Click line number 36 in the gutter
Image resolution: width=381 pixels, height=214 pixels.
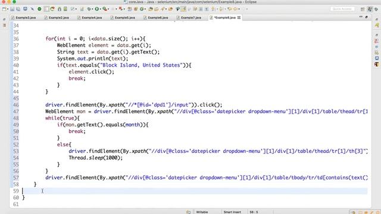pyautogui.click(x=16, y=39)
